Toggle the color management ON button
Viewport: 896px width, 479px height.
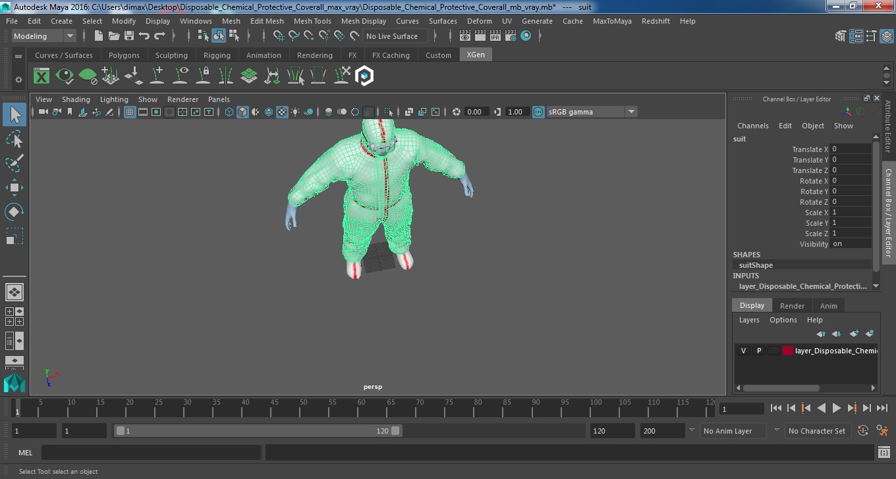pos(538,112)
